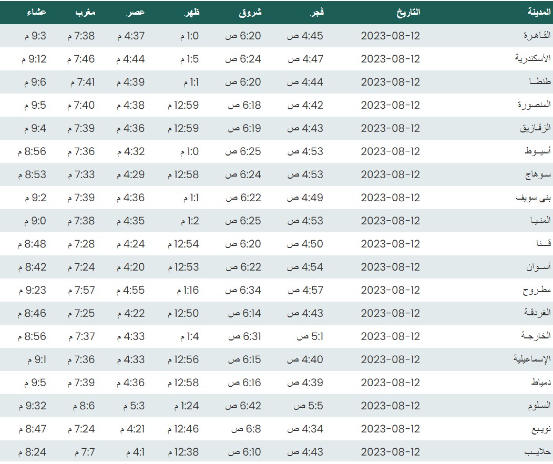
Task: Click the أسوان city name
Action: 539,267
